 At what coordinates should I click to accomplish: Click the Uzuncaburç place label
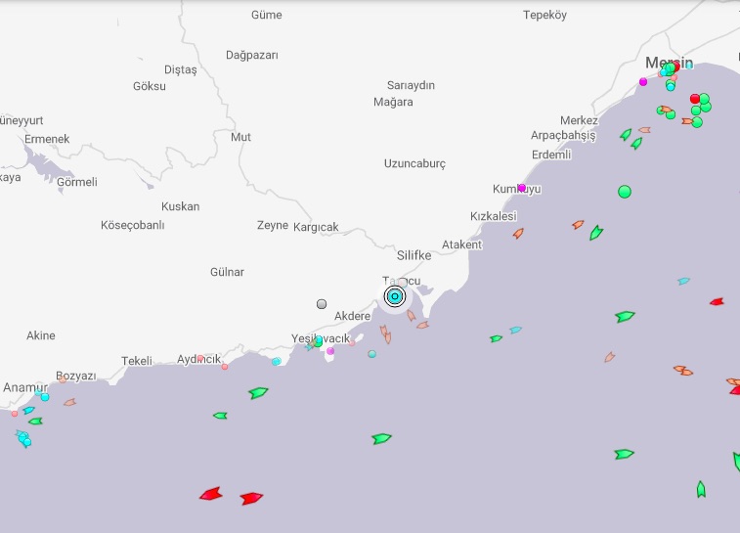tap(414, 163)
